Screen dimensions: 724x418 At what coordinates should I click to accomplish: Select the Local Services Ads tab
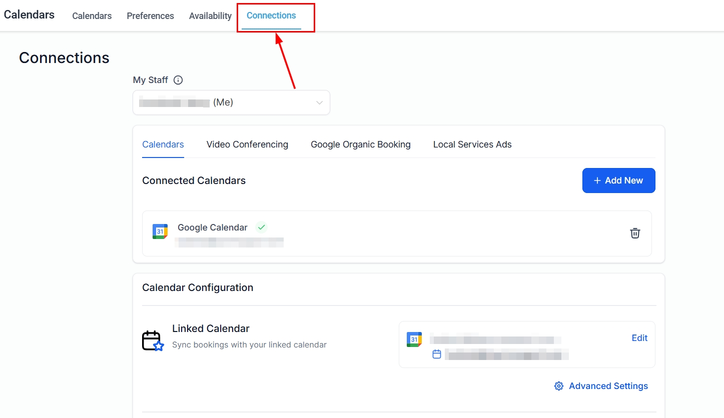472,144
